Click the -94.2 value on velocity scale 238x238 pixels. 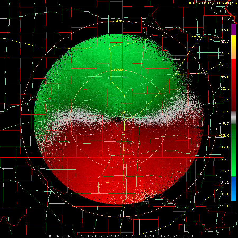(224, 182)
